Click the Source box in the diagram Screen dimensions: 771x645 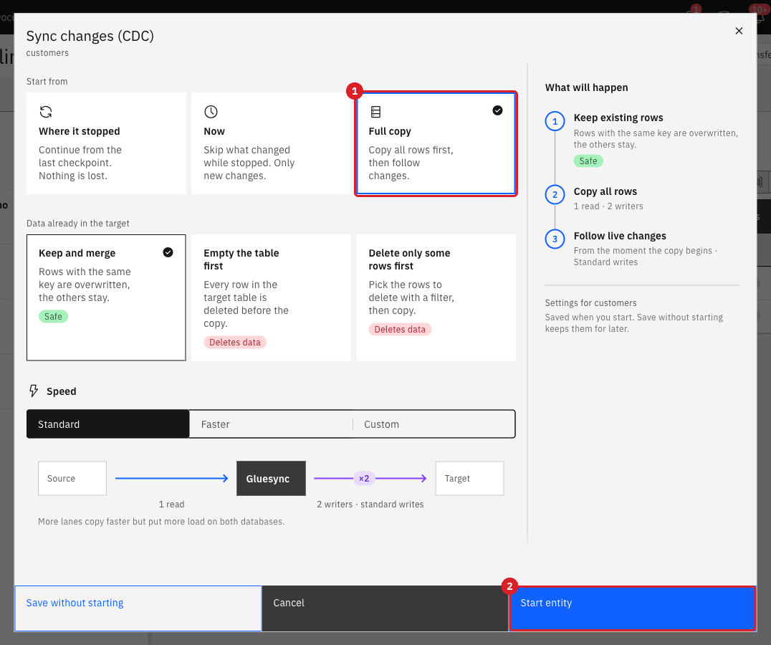click(72, 478)
